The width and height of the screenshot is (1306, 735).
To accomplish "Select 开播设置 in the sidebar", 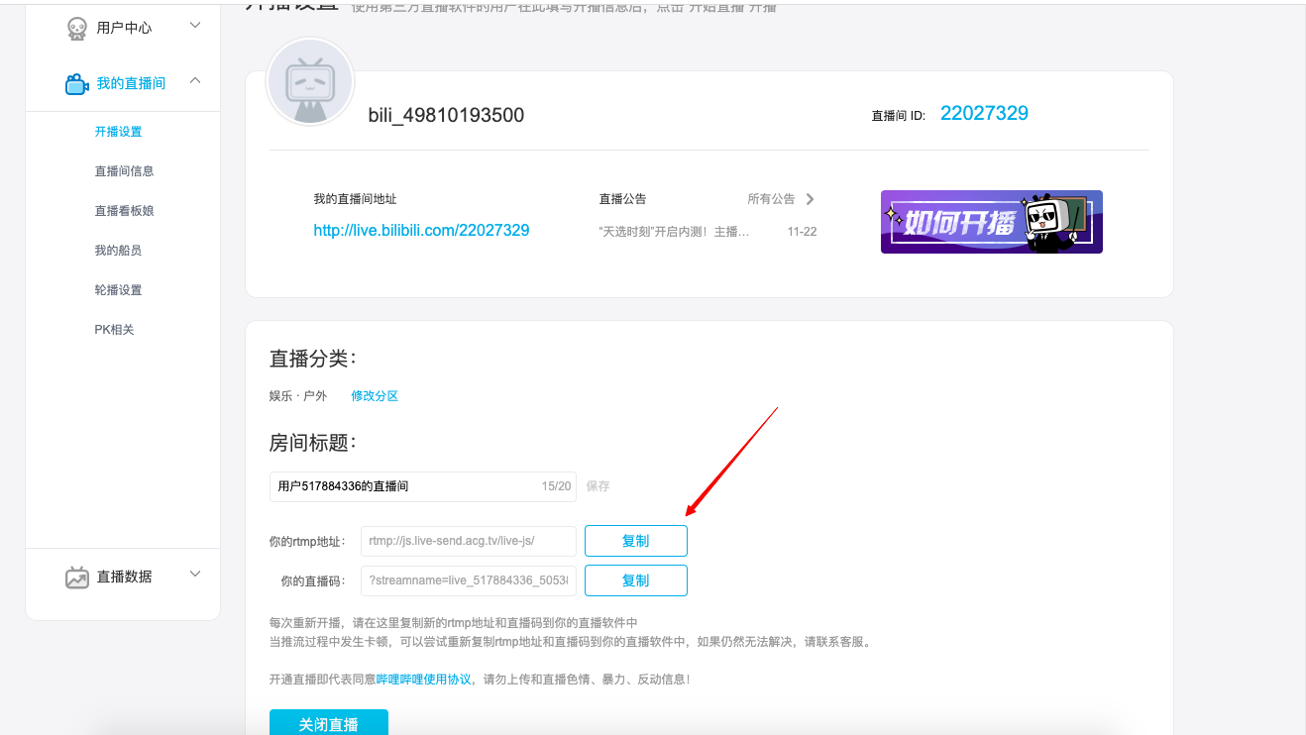I will click(x=118, y=132).
